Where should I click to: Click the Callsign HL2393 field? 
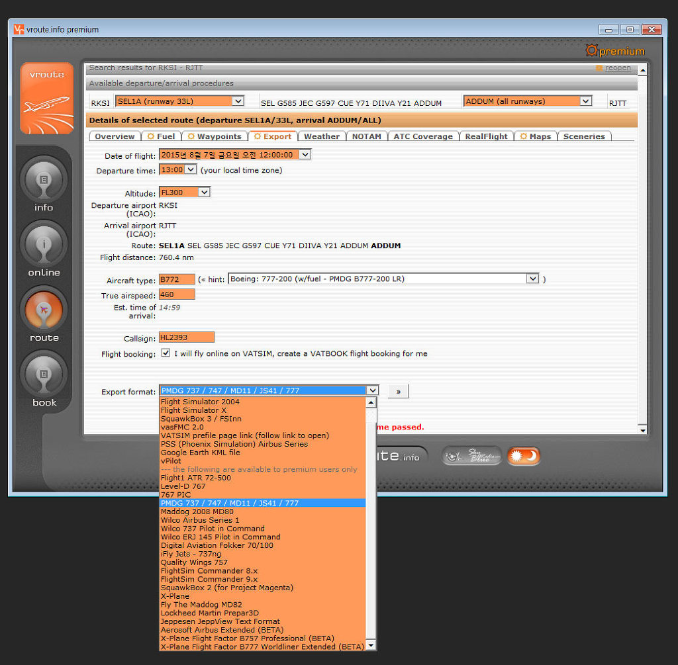point(187,337)
